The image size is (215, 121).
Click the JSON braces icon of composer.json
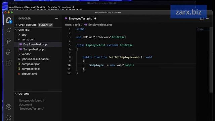(19, 64)
